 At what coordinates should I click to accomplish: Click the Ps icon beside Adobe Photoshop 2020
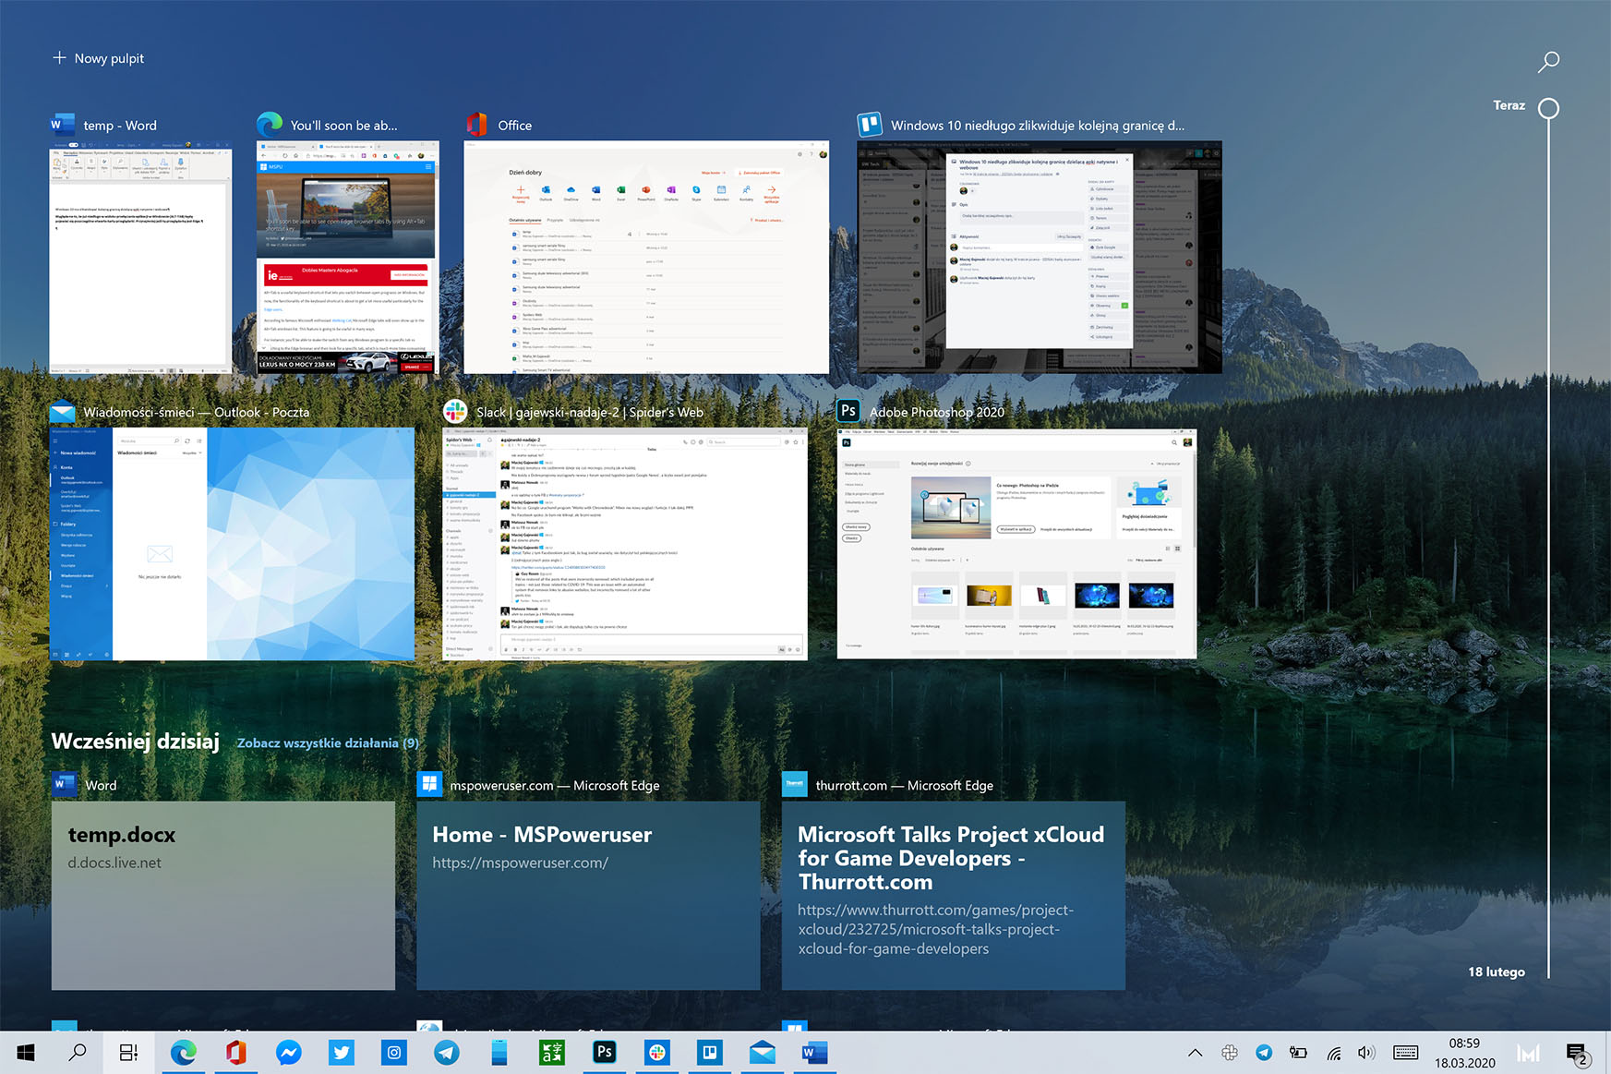(848, 411)
